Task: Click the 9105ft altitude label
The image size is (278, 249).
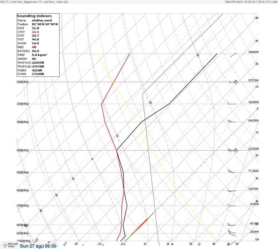Action: [x=254, y=204]
